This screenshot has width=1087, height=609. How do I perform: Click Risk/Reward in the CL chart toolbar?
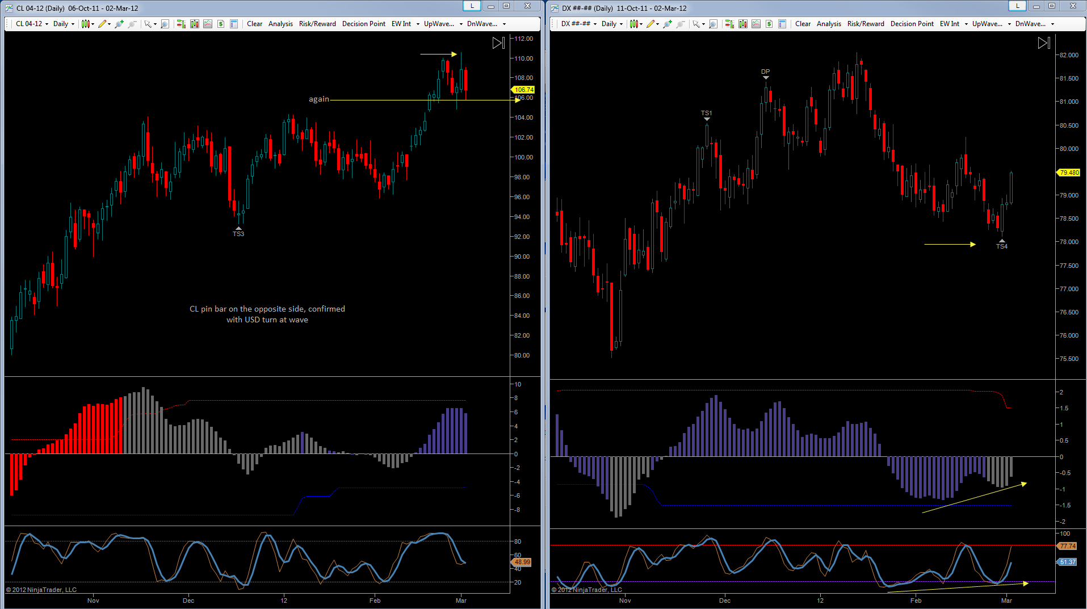pos(317,24)
